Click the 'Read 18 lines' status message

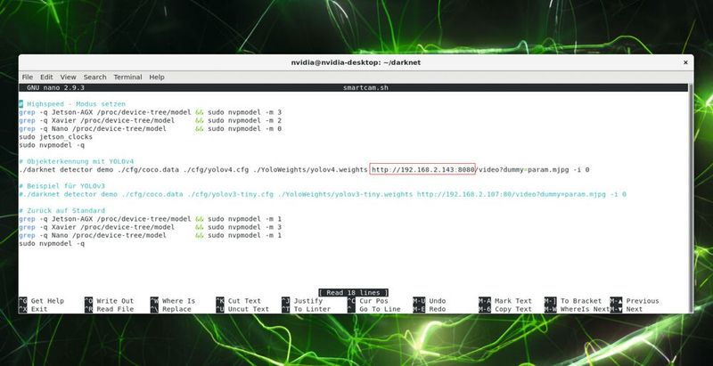tap(353, 293)
